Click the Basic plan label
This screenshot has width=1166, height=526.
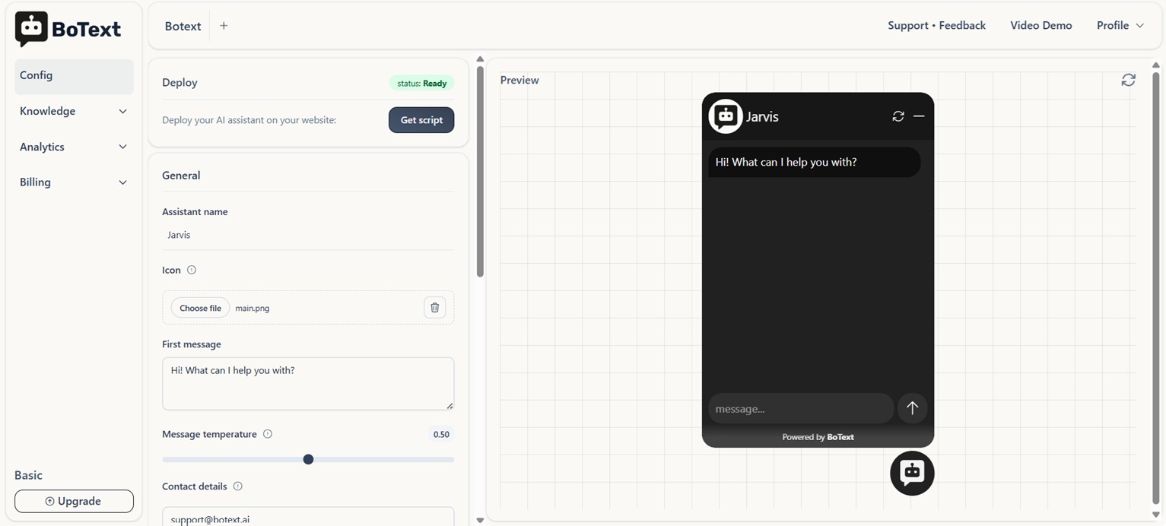(28, 475)
